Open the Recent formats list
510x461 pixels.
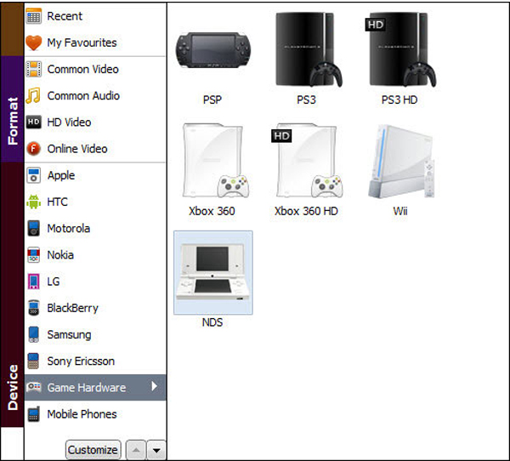[x=65, y=15]
